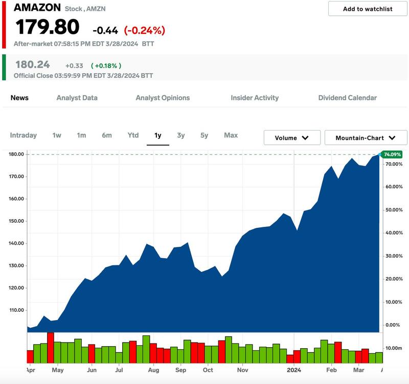Screen dimensions: 409x384
Task: Click the 180.00 price axis label
Action: click(x=16, y=154)
